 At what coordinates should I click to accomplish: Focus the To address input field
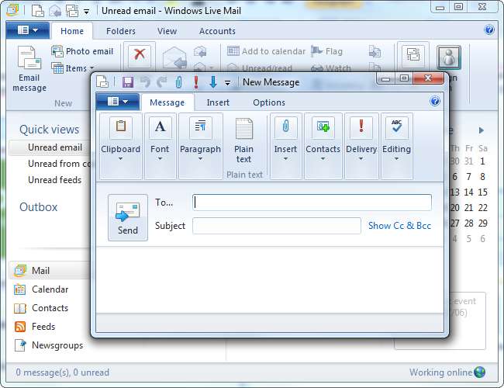point(312,203)
